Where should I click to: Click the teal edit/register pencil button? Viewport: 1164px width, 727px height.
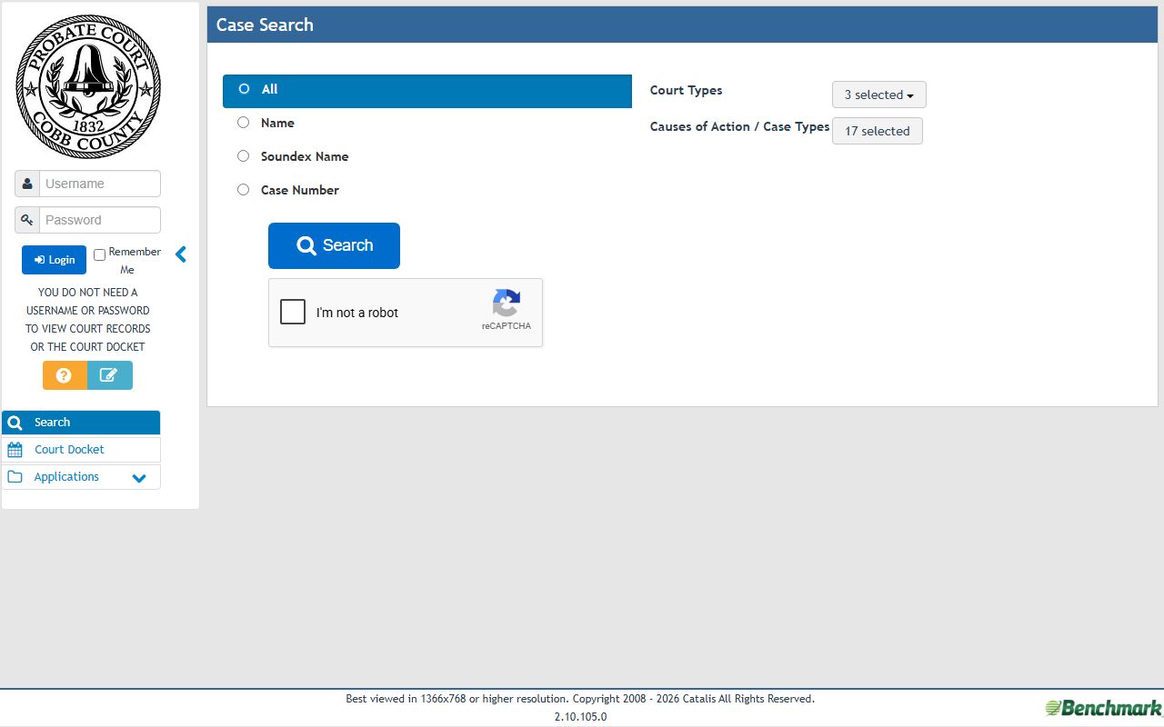click(x=109, y=375)
